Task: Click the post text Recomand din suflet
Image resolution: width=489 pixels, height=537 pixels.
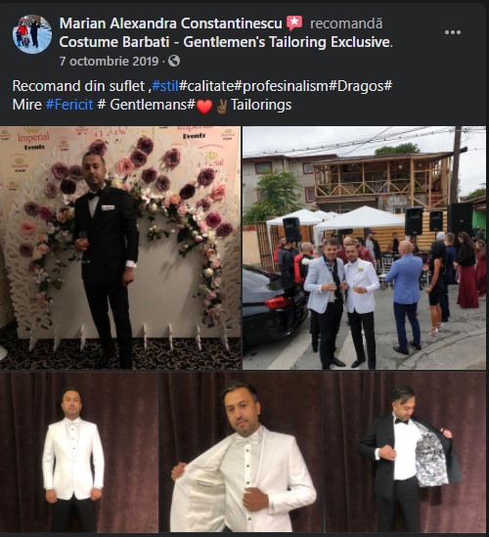Action: [x=78, y=86]
